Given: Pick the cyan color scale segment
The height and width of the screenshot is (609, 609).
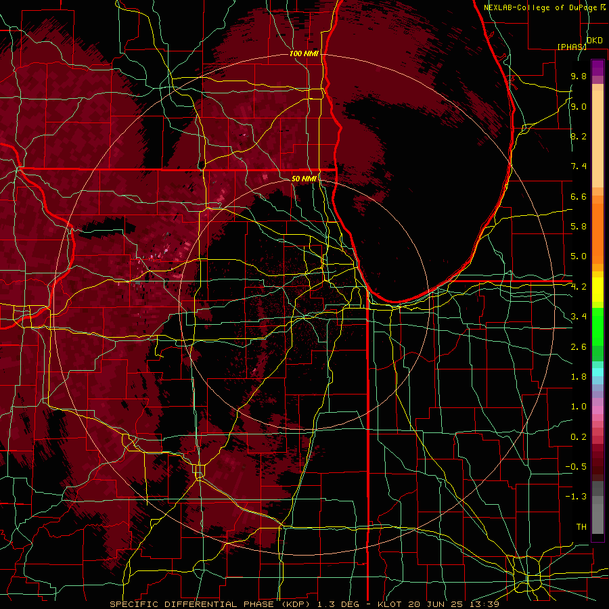Looking at the screenshot, I should (x=597, y=372).
